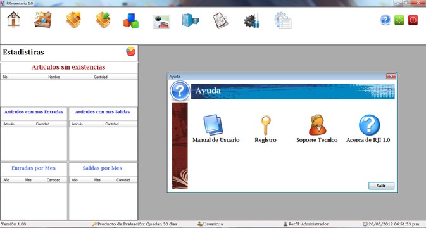Click the green square toolbar icon
Screen dimensions: 426x228
click(x=399, y=20)
